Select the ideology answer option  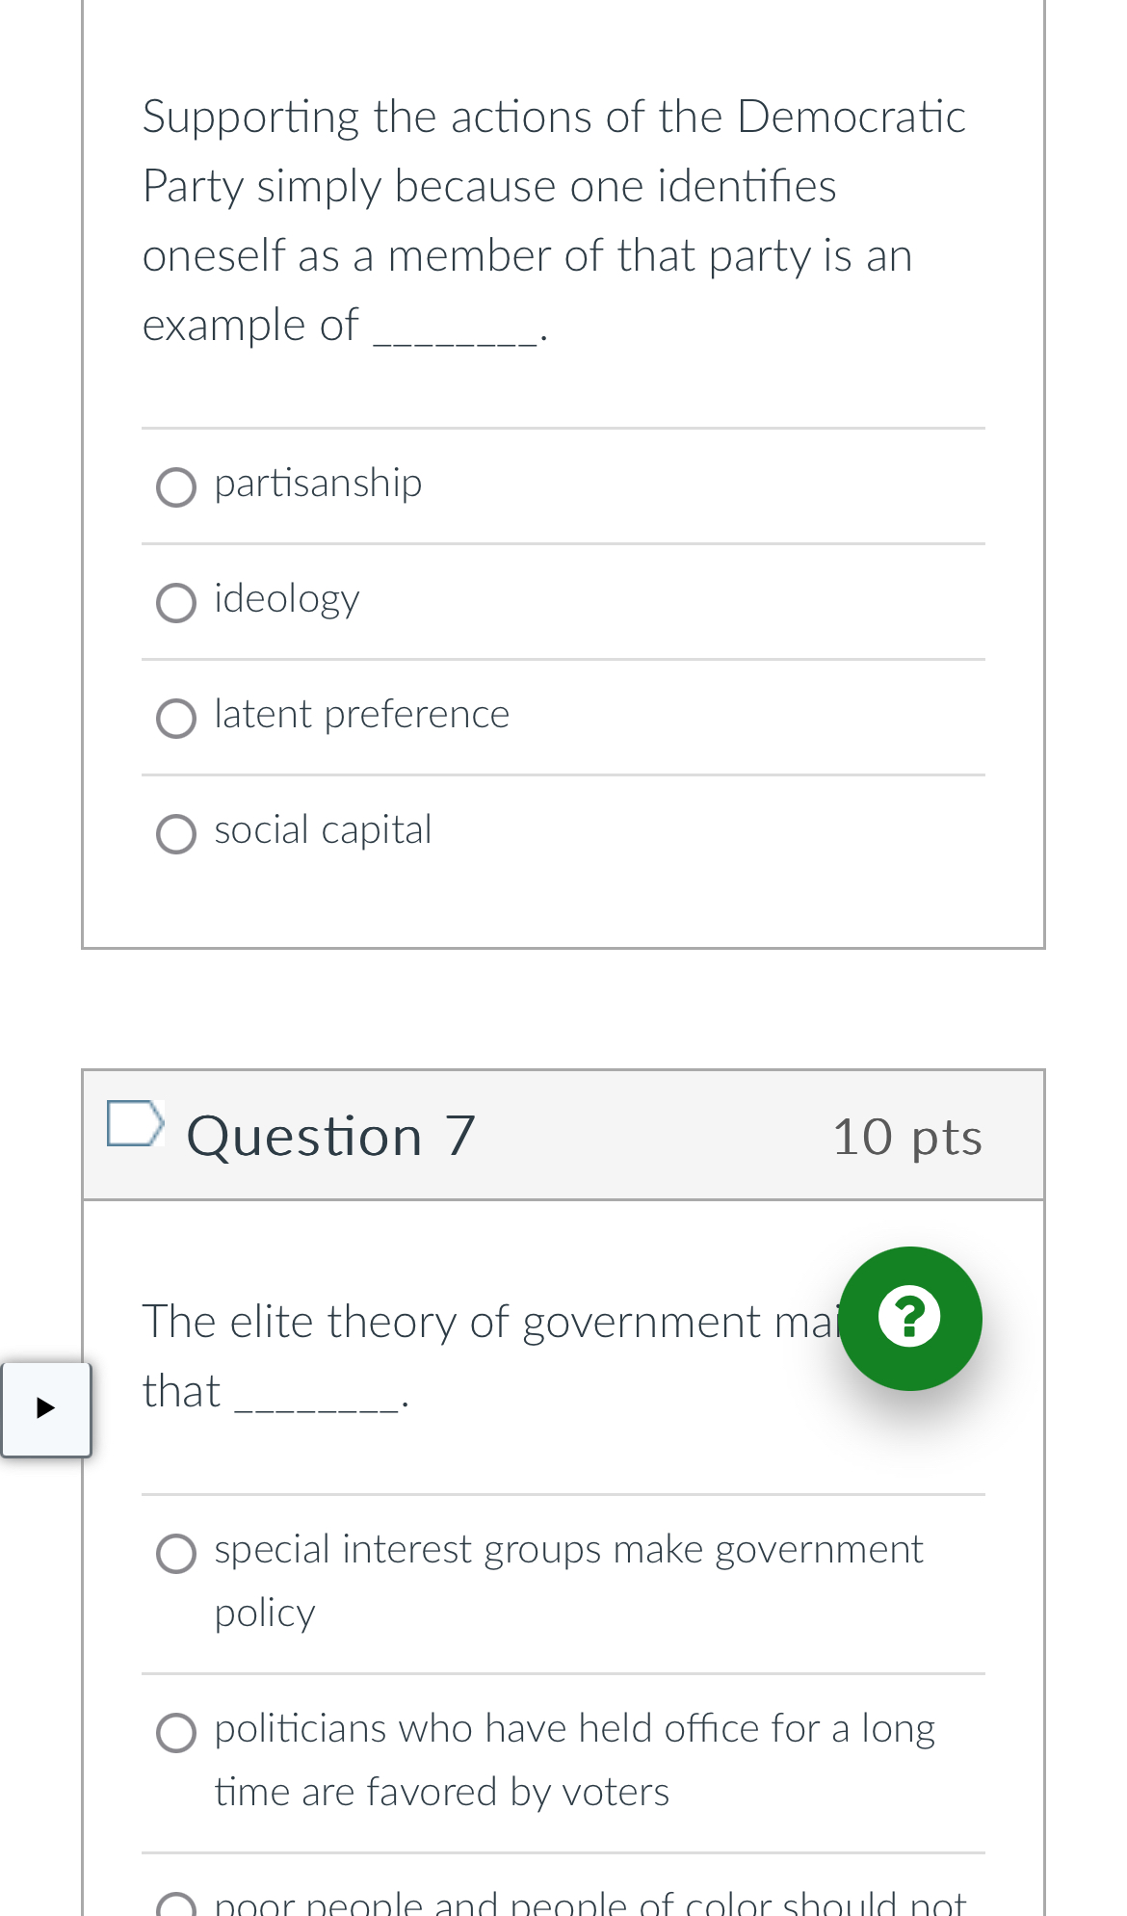(176, 602)
